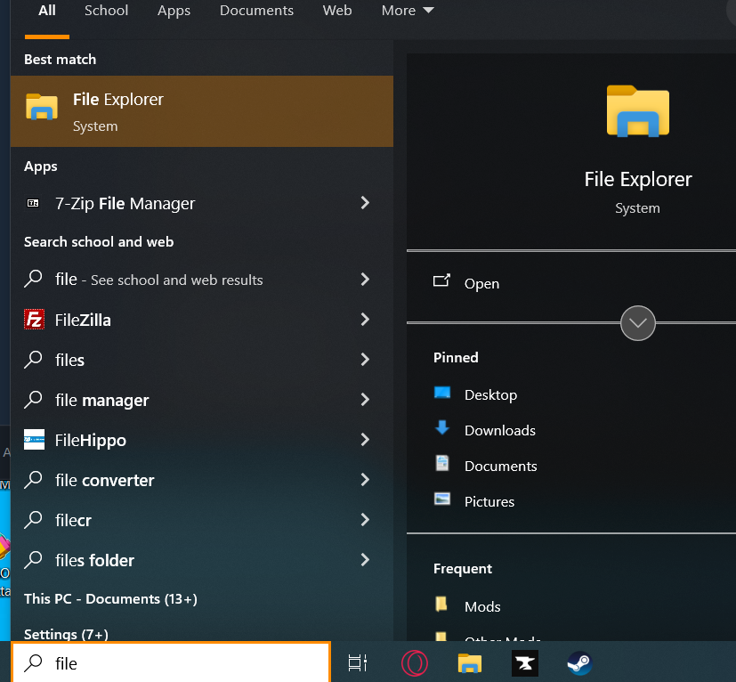
Task: Select 'FileHippo' search suggestion
Action: tap(202, 440)
